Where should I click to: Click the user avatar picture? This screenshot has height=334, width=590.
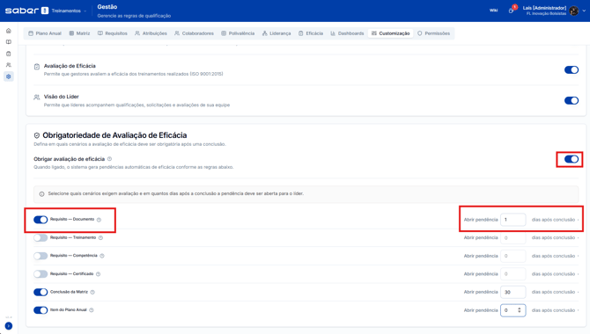coord(574,11)
